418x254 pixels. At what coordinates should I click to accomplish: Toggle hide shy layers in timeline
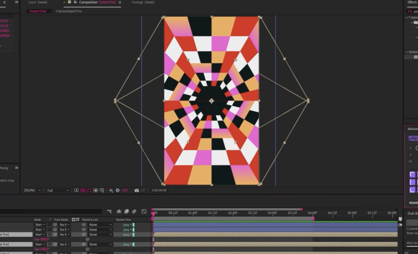tap(119, 212)
